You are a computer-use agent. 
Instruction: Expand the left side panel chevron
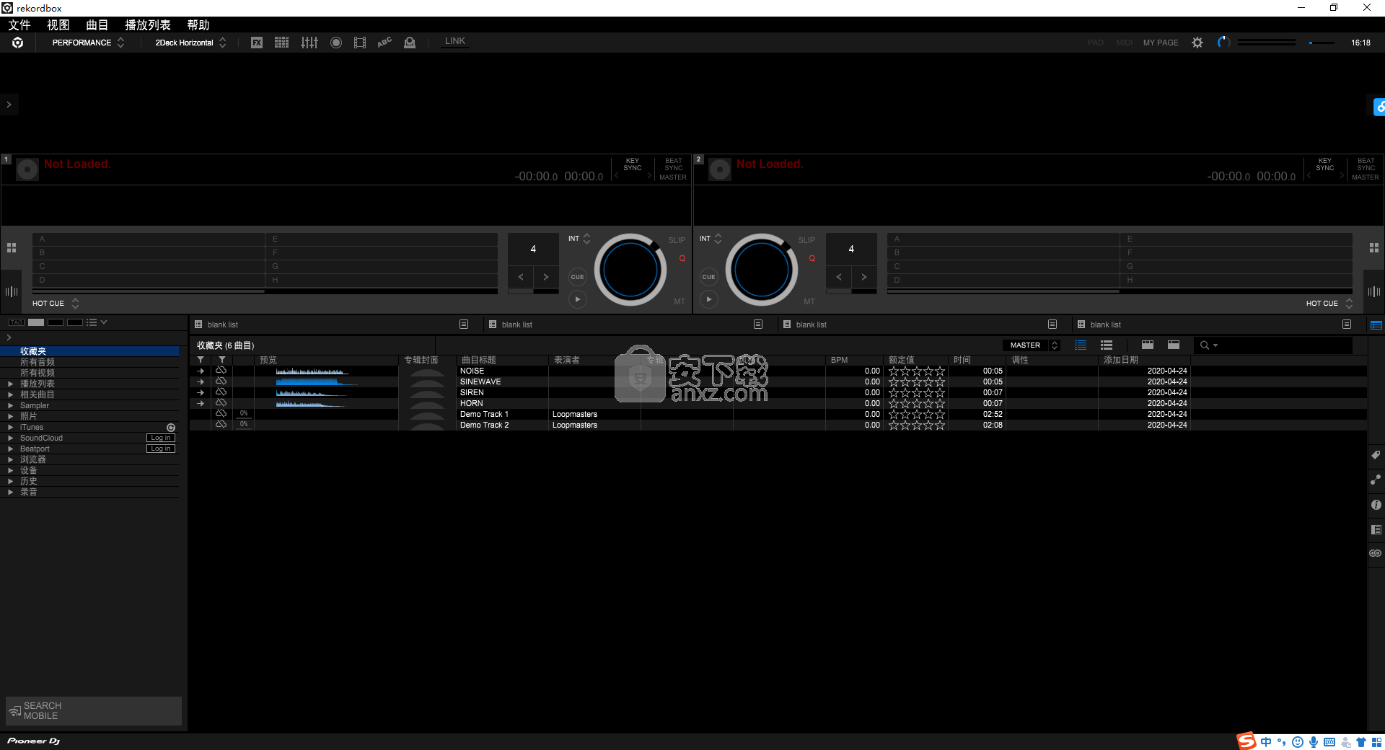pyautogui.click(x=9, y=105)
